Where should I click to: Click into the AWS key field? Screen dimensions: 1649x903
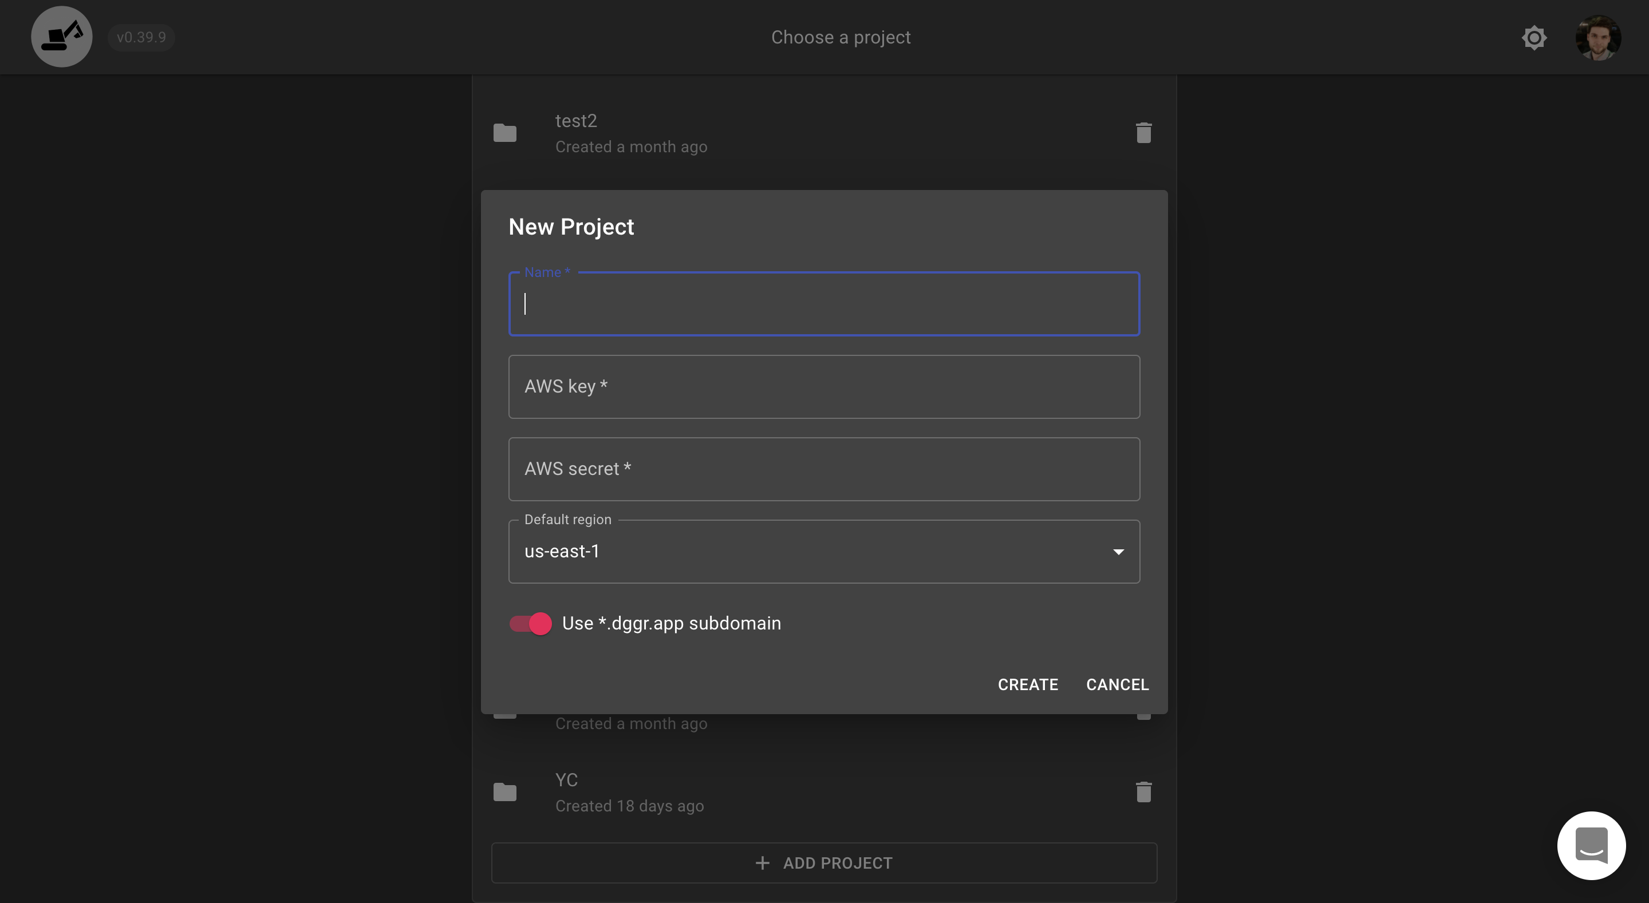[824, 386]
